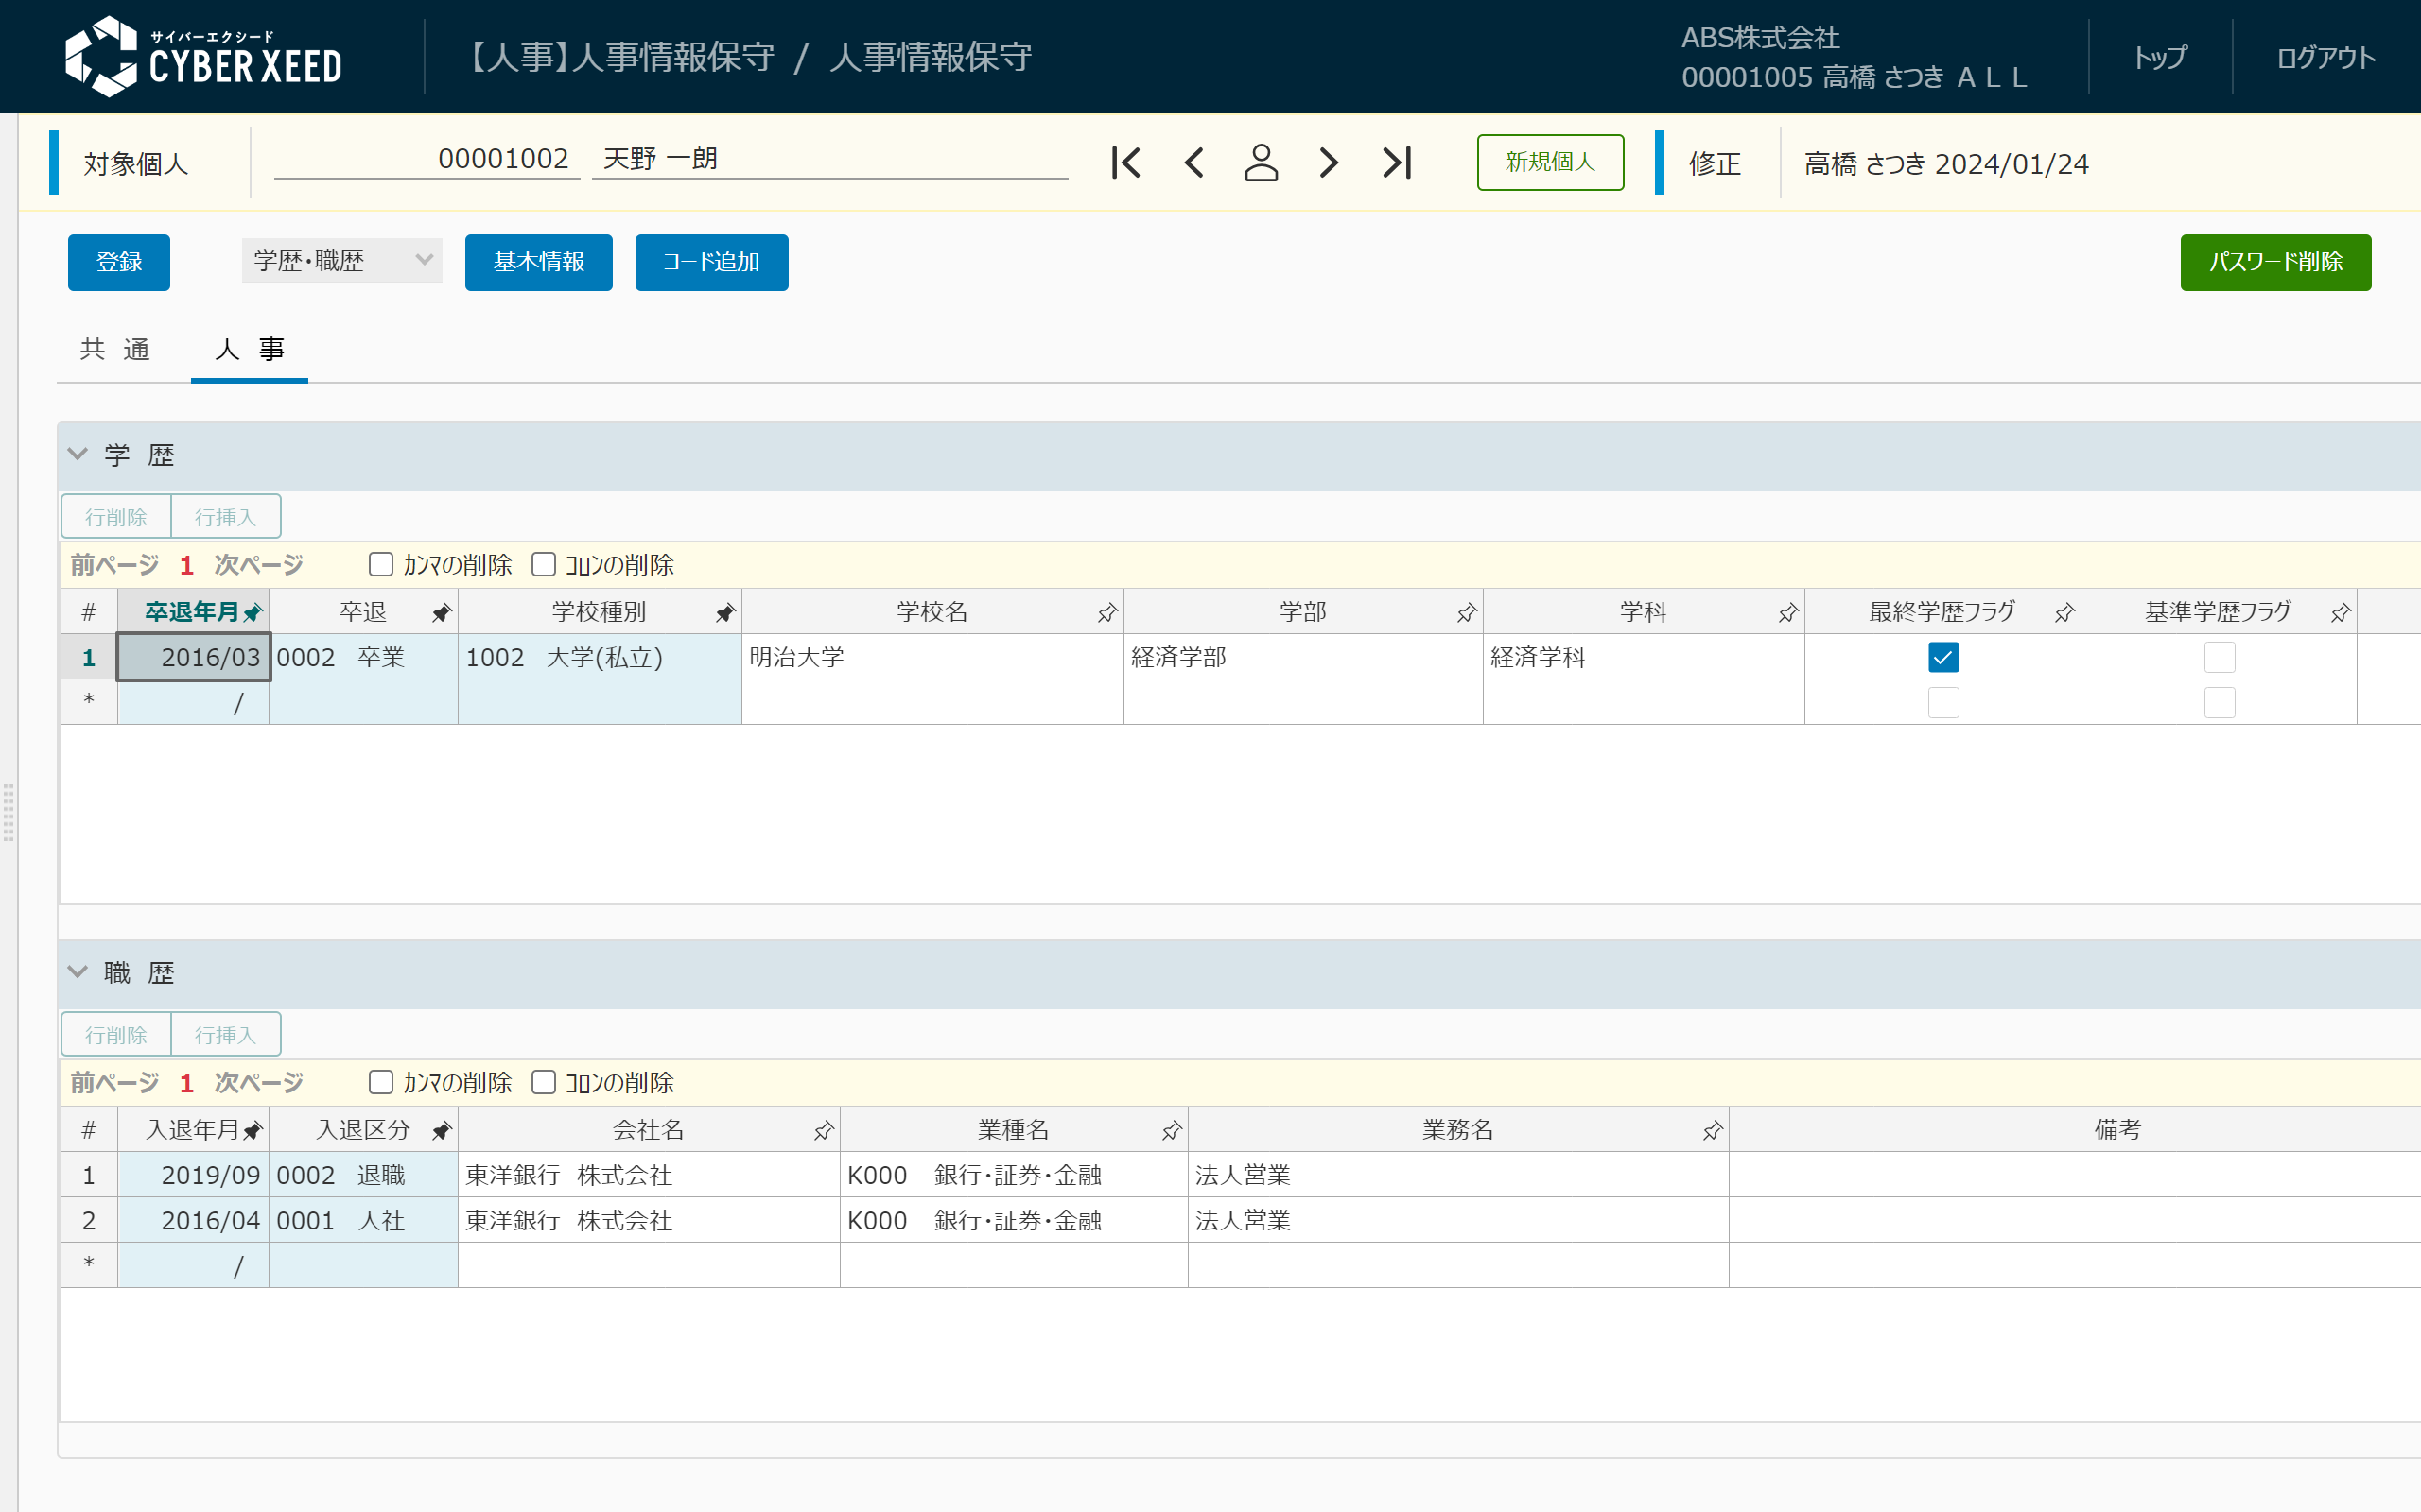Click 前ページ in 学歴 pager
This screenshot has height=1512, width=2421.
(115, 565)
